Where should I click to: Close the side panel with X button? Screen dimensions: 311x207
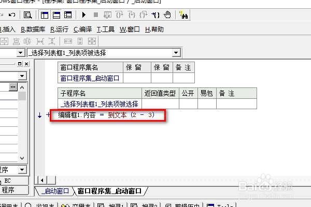26,64
